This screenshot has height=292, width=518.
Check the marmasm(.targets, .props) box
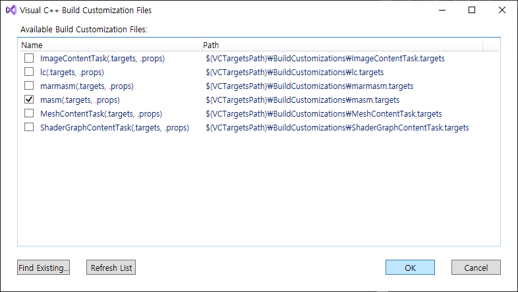coord(29,86)
